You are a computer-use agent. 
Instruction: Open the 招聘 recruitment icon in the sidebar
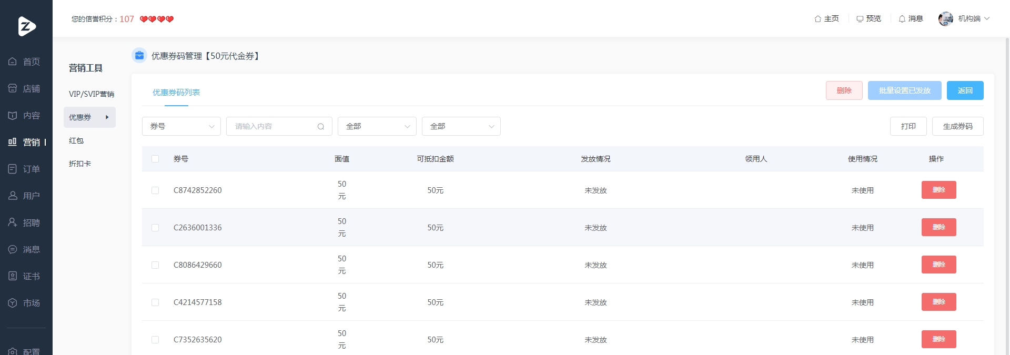click(13, 222)
